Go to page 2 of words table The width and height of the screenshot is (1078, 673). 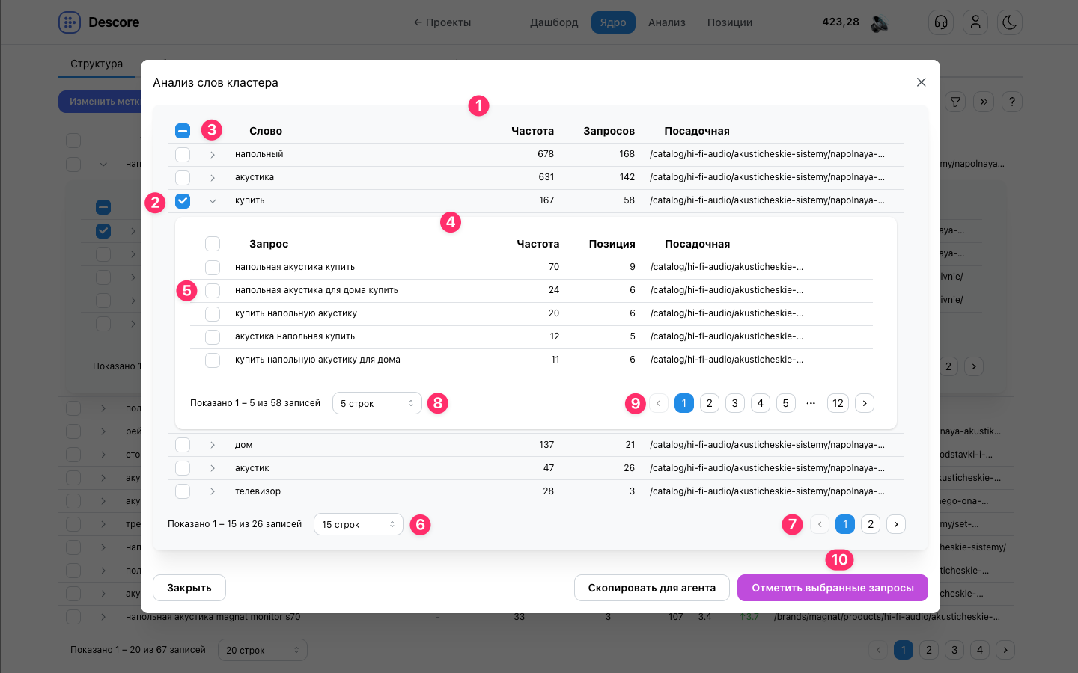[x=871, y=524]
